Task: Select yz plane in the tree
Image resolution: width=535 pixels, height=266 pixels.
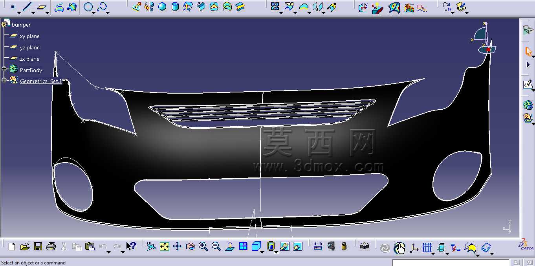Action: pyautogui.click(x=29, y=47)
